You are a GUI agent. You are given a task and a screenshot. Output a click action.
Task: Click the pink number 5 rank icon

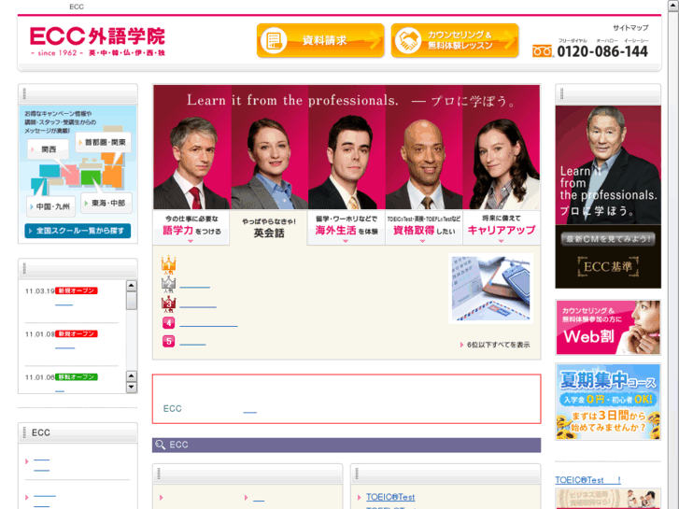[168, 341]
